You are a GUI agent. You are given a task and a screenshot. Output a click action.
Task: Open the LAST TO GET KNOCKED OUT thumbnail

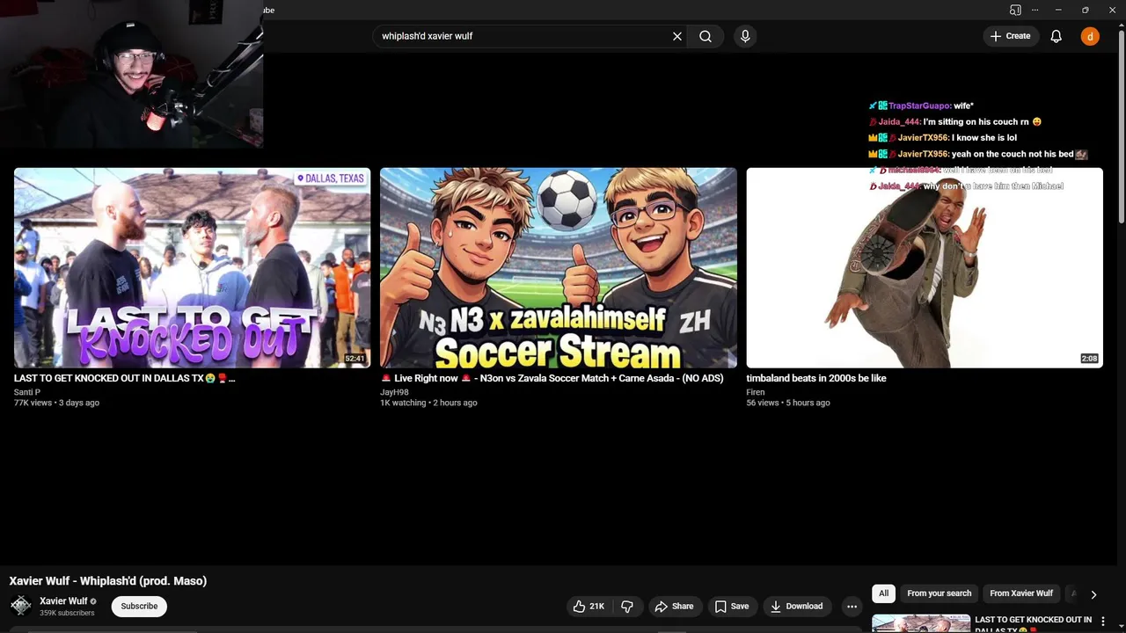(192, 267)
